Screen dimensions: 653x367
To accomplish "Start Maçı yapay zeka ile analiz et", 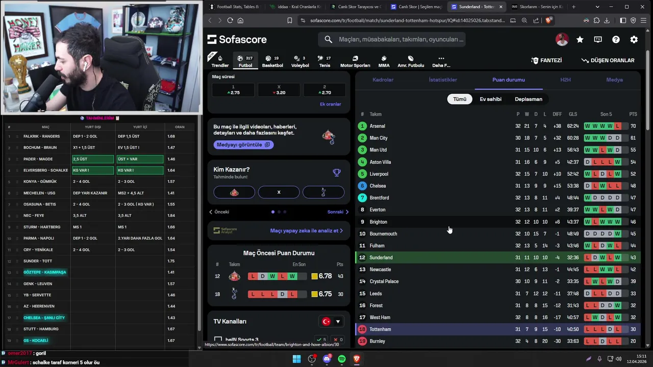I will pos(306,230).
